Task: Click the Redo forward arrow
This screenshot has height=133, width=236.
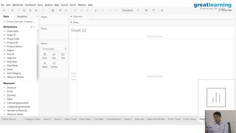Action: pyautogui.click(x=18, y=10)
